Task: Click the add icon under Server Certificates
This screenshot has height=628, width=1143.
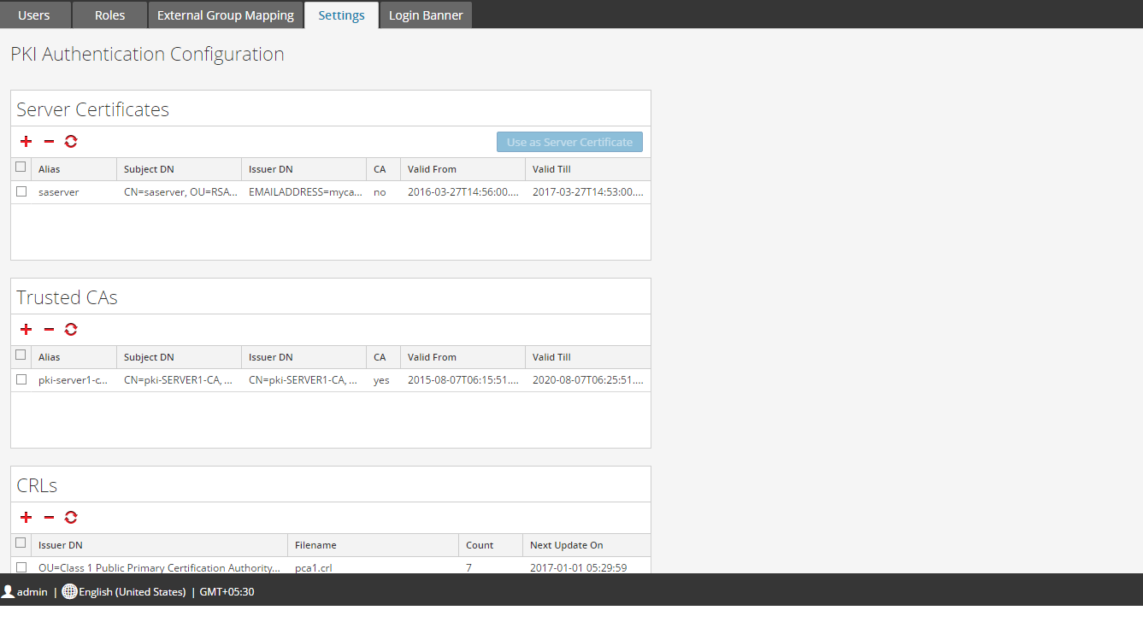Action: pos(26,142)
